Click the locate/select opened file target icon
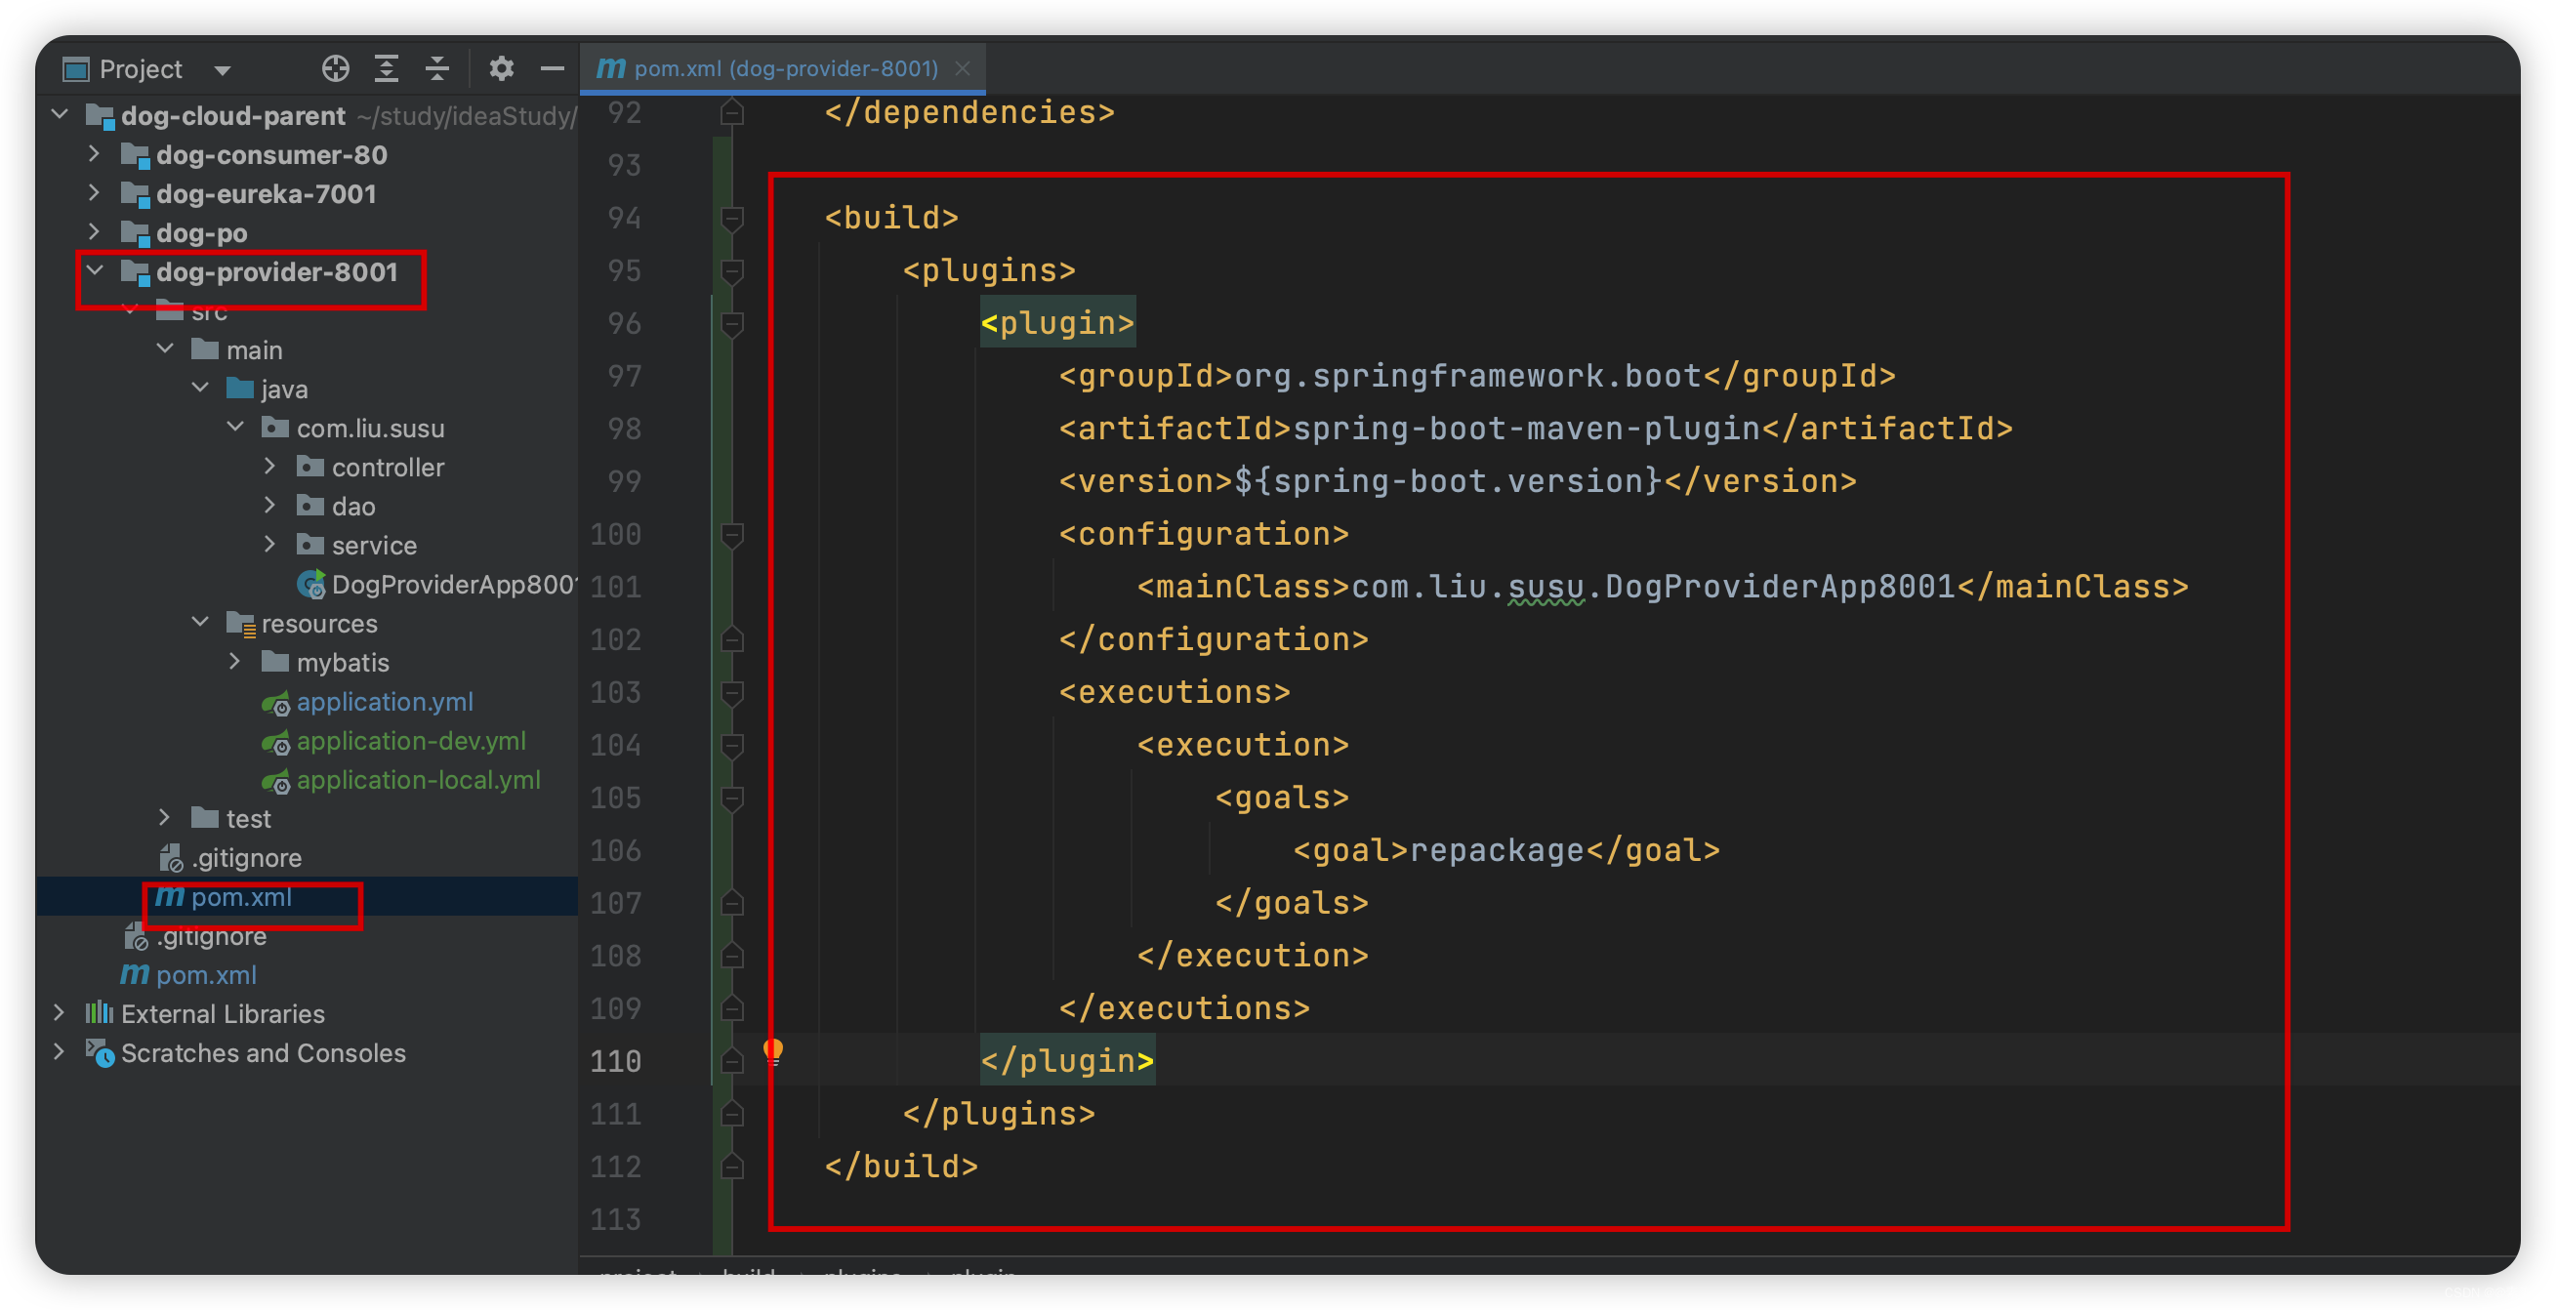This screenshot has width=2556, height=1310. pyautogui.click(x=336, y=68)
